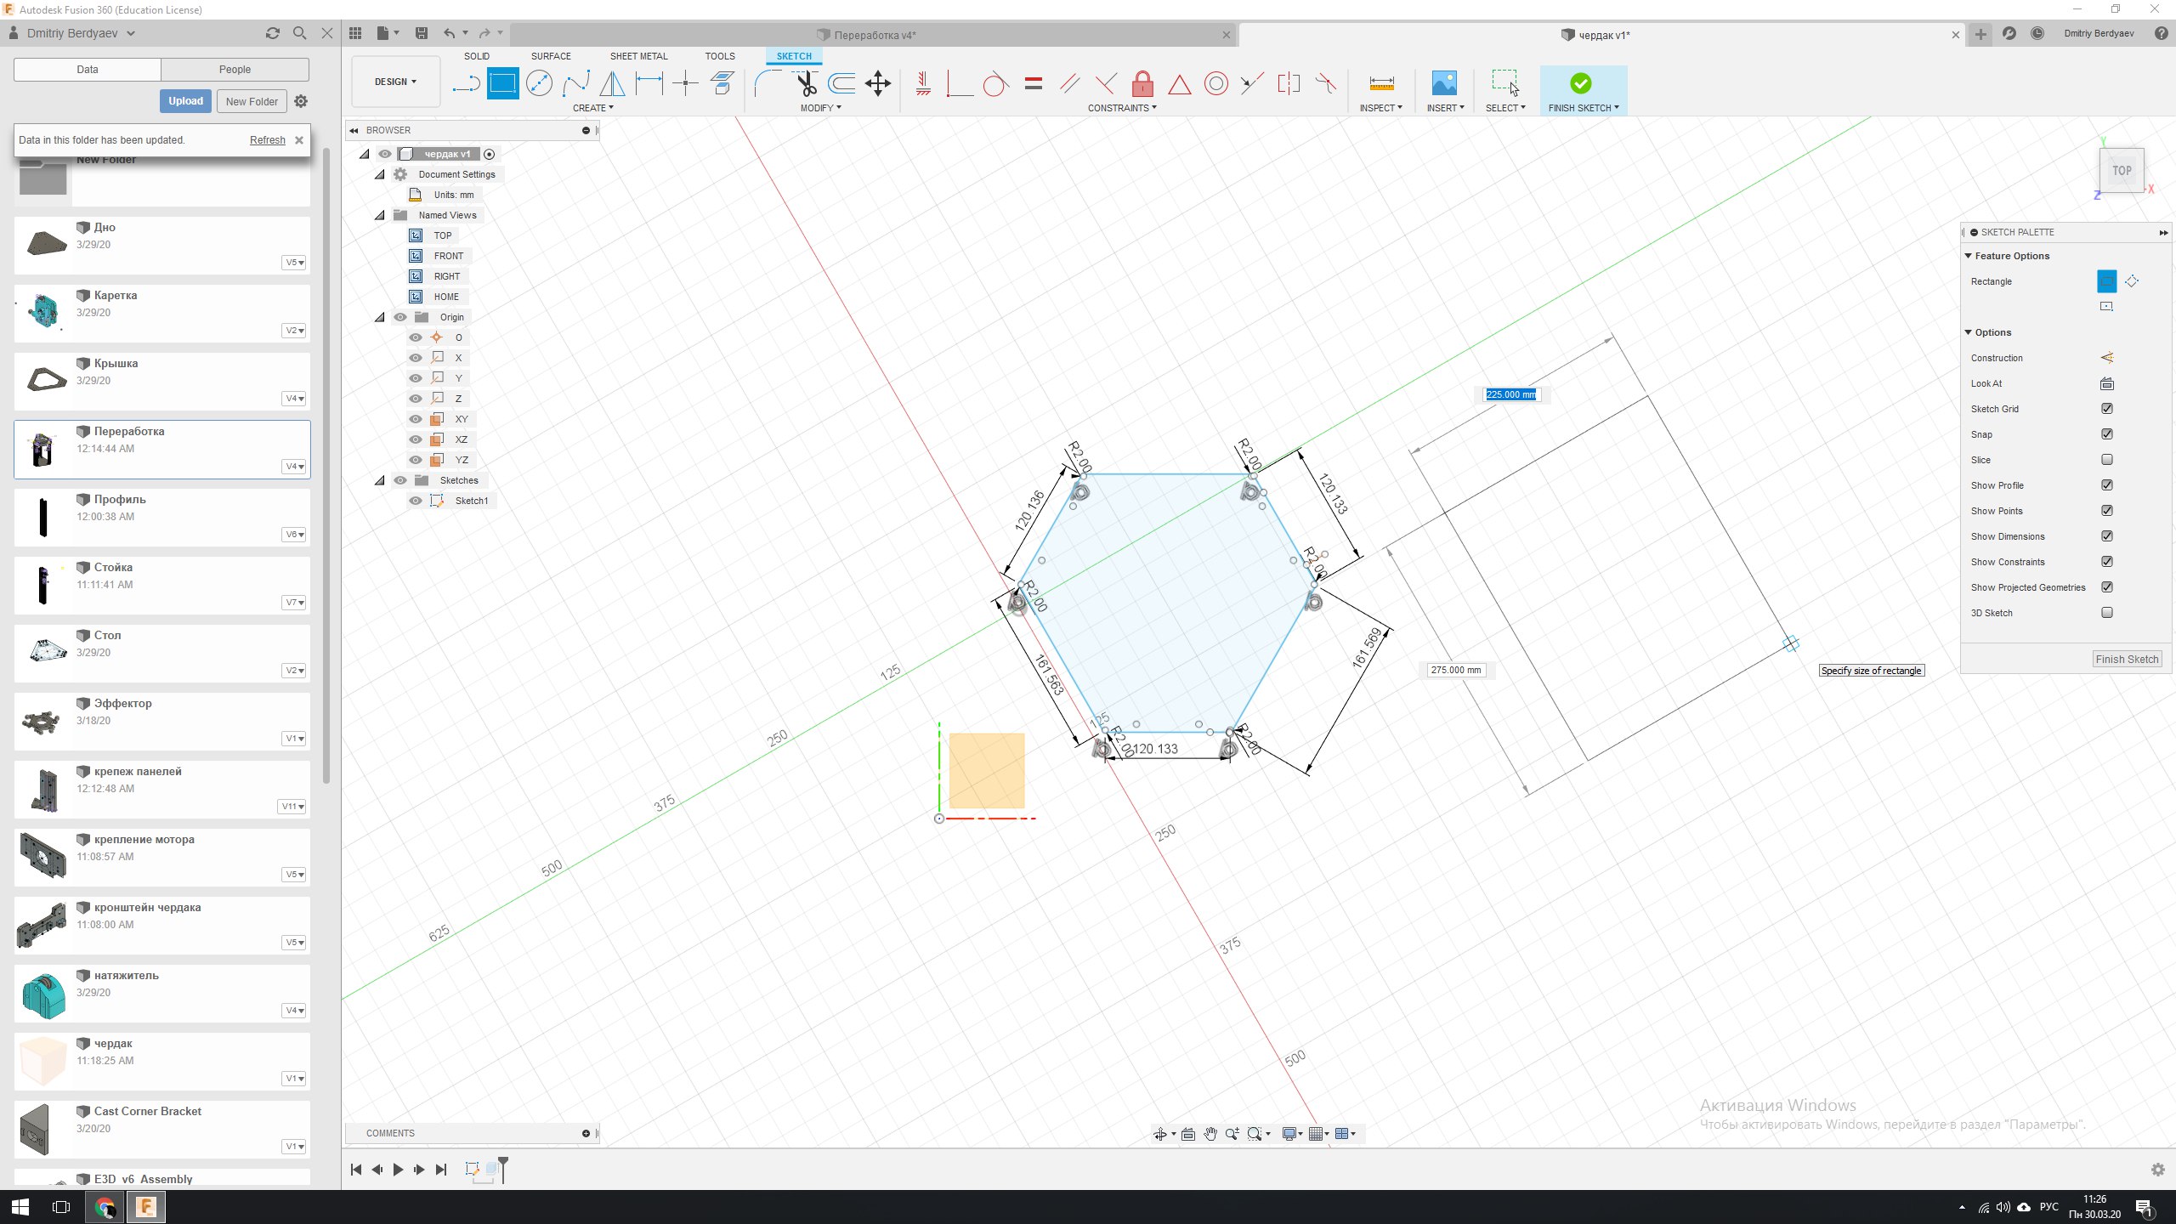Screen dimensions: 2176x1224
Task: Toggle the Sketch Grid checkbox
Action: [x=2107, y=409]
